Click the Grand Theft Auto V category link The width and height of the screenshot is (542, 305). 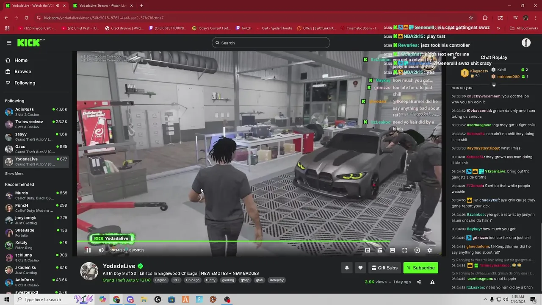tap(127, 280)
